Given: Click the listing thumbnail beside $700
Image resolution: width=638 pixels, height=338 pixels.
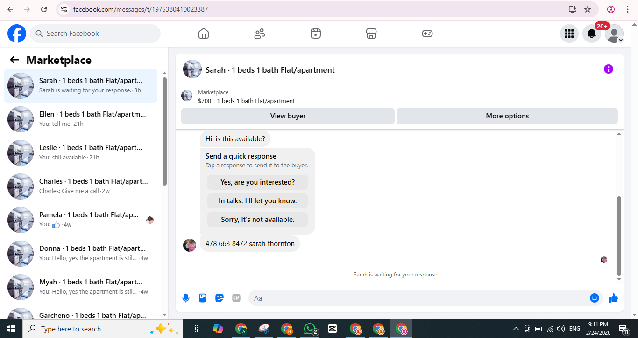Looking at the screenshot, I should click(187, 96).
